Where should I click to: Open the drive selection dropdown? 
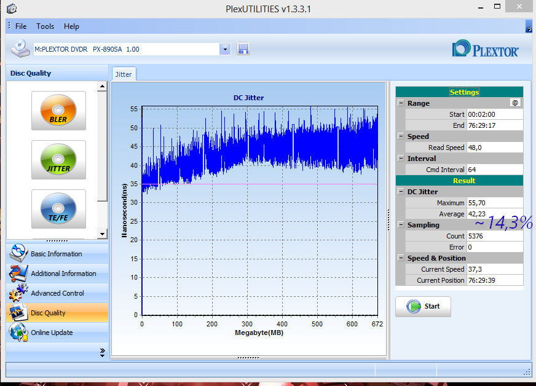coord(225,49)
